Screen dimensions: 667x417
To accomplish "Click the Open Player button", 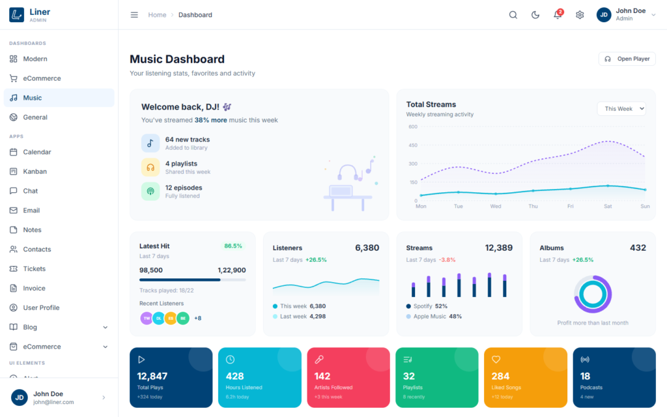I will coord(627,59).
